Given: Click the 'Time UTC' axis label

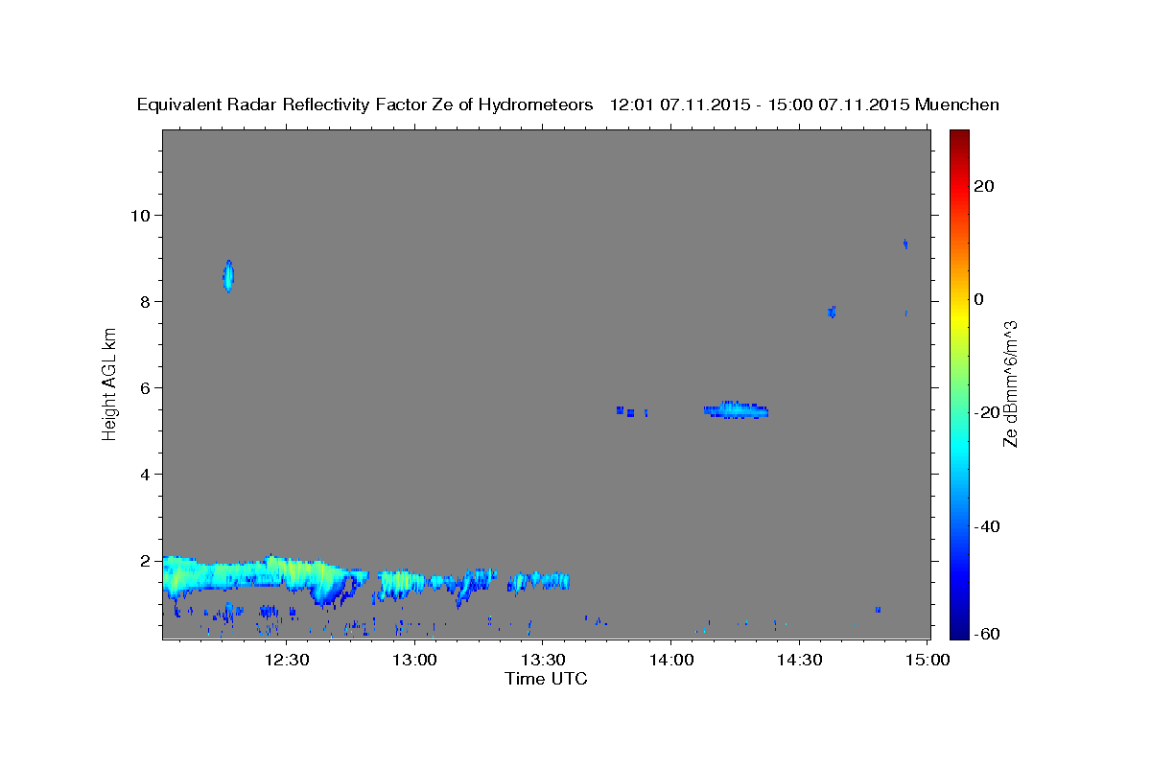Looking at the screenshot, I should click(546, 679).
